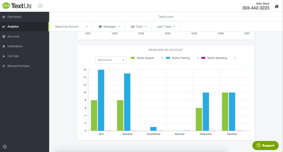Click the Messages speech bubble icon

pos(100,26)
